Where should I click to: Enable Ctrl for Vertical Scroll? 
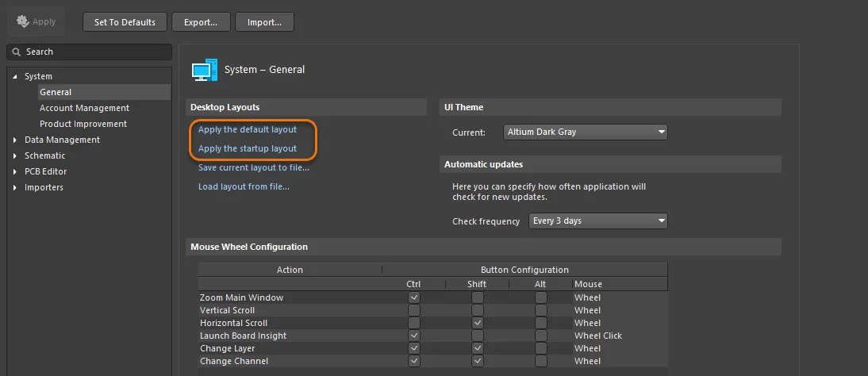(413, 310)
